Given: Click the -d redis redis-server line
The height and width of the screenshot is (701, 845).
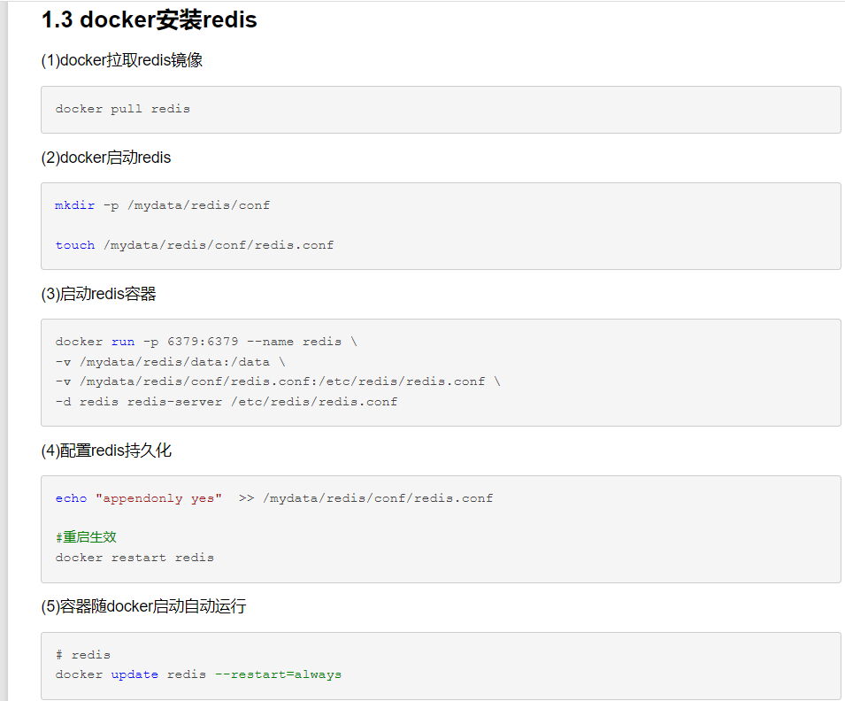Looking at the screenshot, I should click(227, 402).
